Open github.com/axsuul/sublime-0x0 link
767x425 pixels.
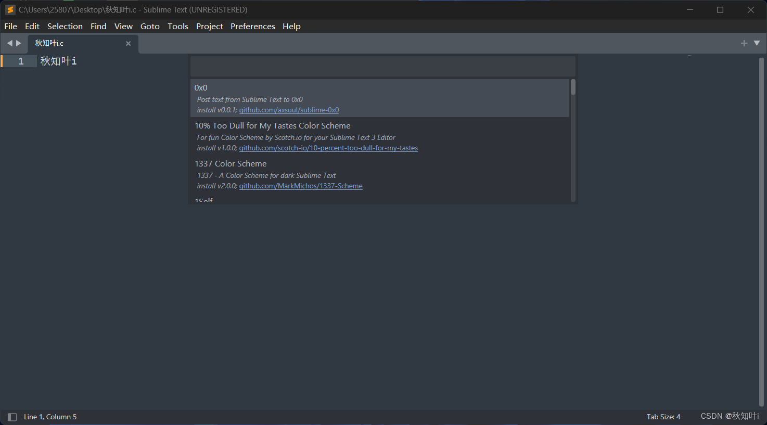coord(289,110)
